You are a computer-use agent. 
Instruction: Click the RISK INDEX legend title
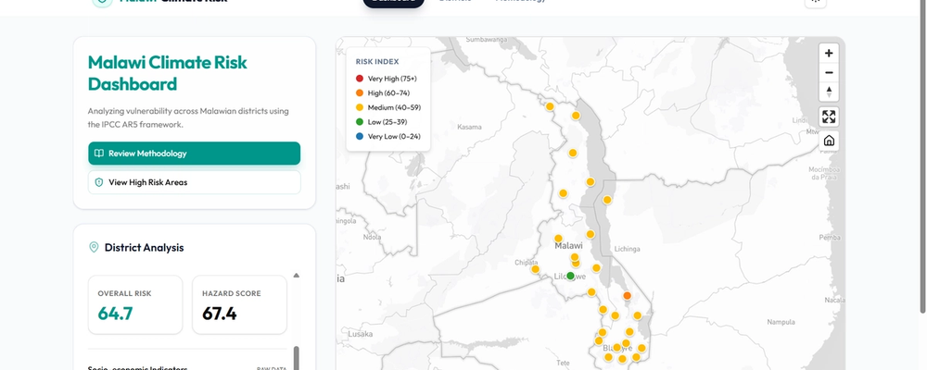377,61
